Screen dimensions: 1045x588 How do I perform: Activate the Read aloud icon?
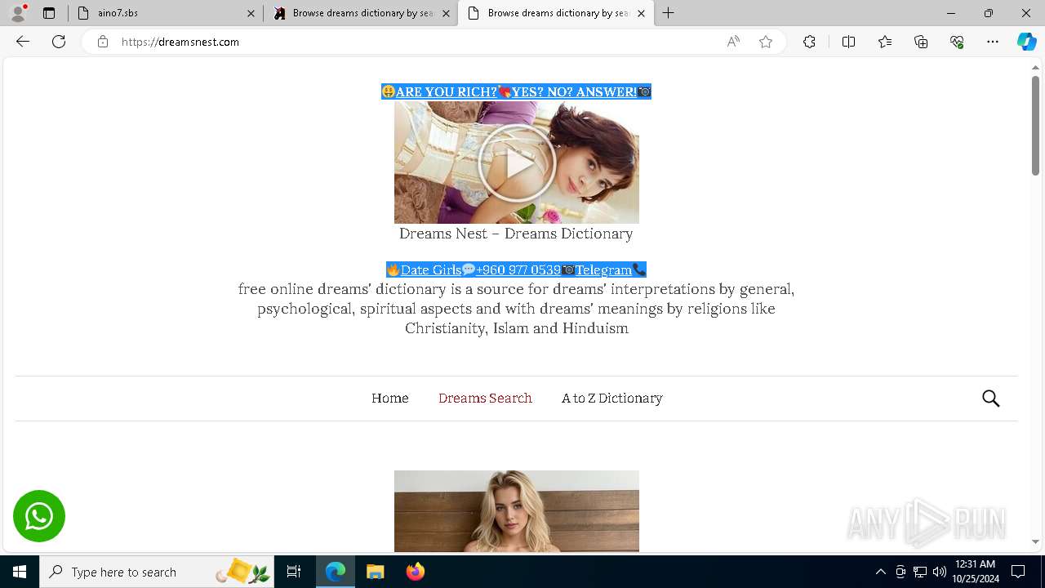pyautogui.click(x=733, y=42)
